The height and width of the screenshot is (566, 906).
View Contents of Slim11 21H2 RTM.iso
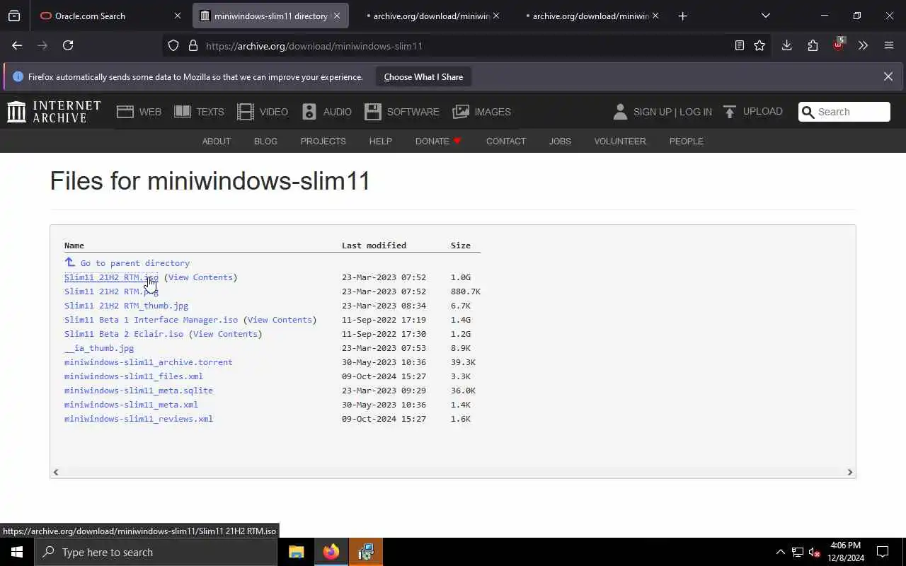coord(200,277)
